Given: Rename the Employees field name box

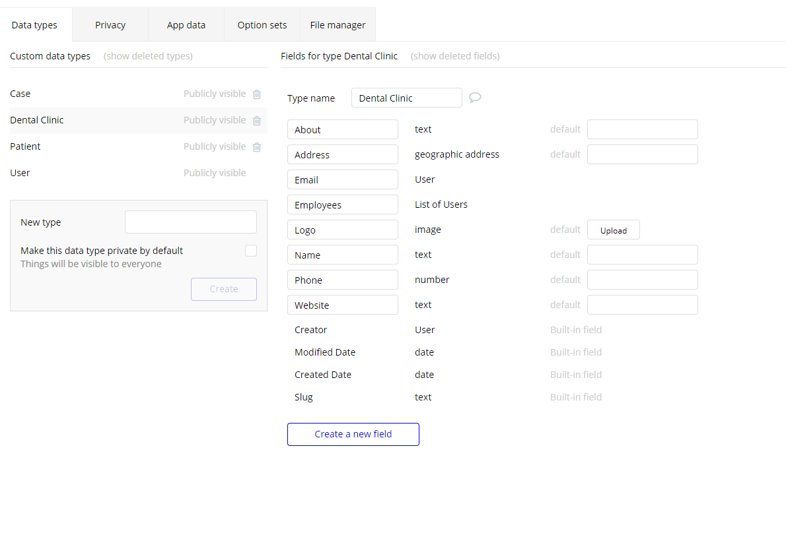Looking at the screenshot, I should (343, 205).
